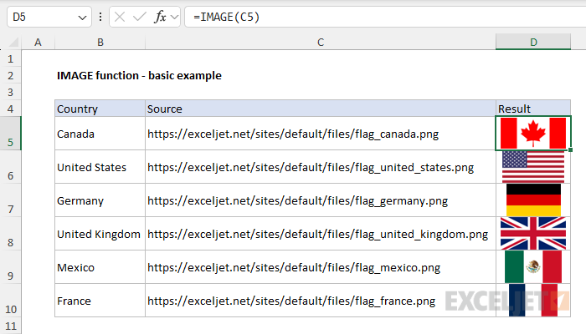Select row 8 header
586x334 pixels.
coord(10,233)
